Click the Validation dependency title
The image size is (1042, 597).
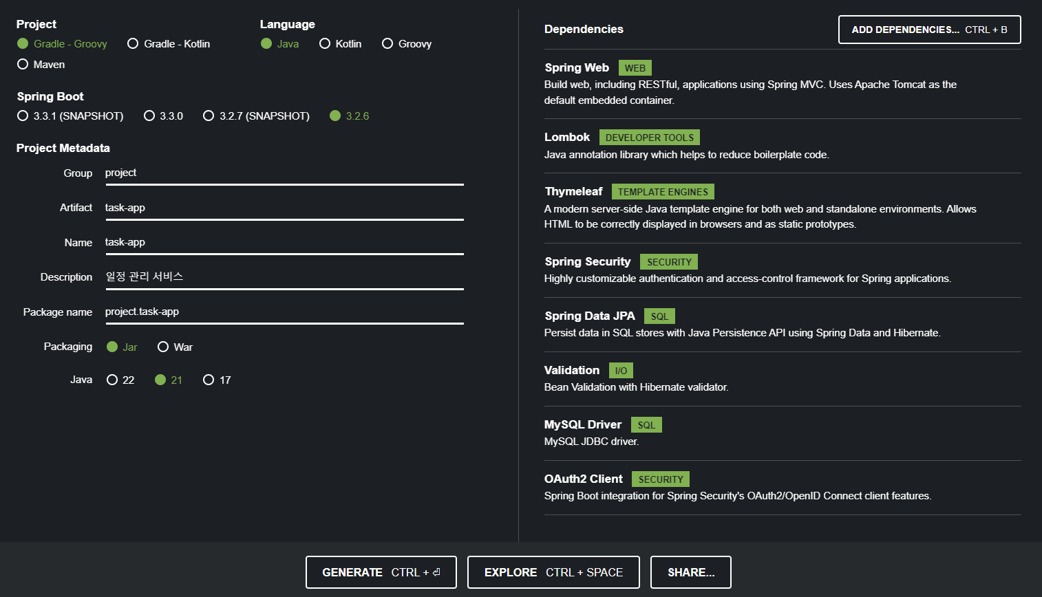pyautogui.click(x=572, y=370)
